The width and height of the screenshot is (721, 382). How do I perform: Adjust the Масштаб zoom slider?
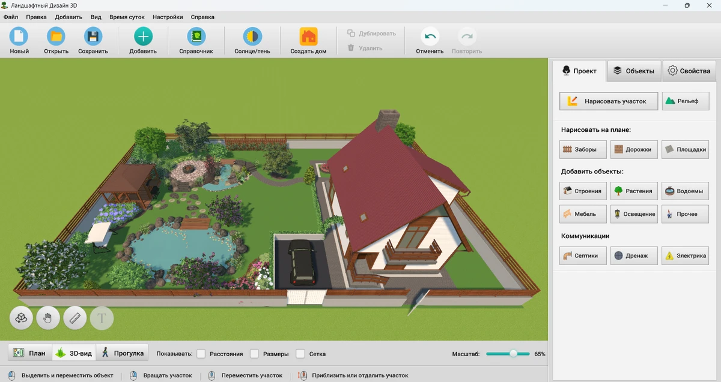coord(513,354)
